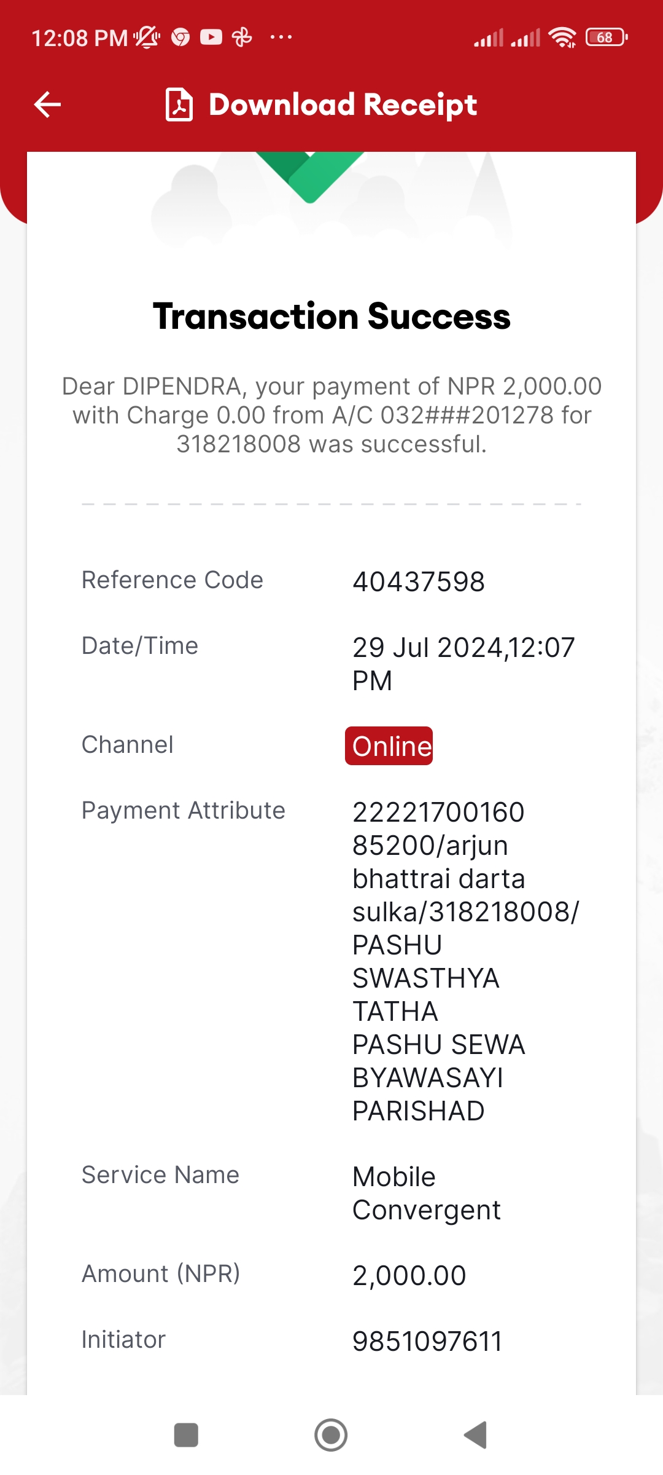Viewport: 663px width, 1475px height.
Task: Tap the Wi-Fi status icon
Action: [562, 37]
